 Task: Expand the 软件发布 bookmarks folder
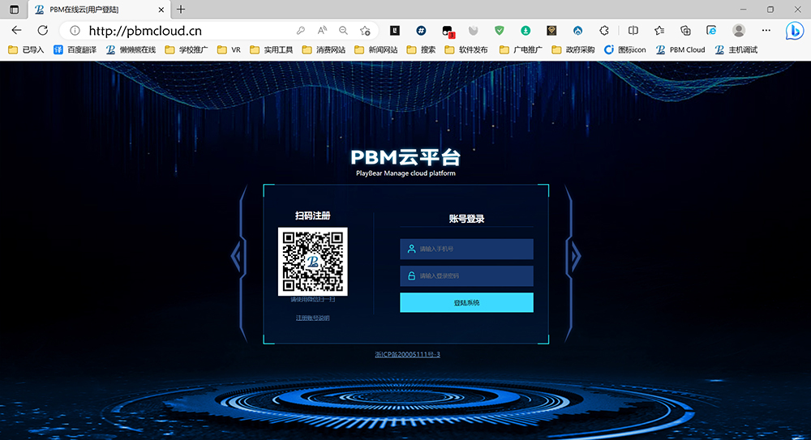point(466,49)
